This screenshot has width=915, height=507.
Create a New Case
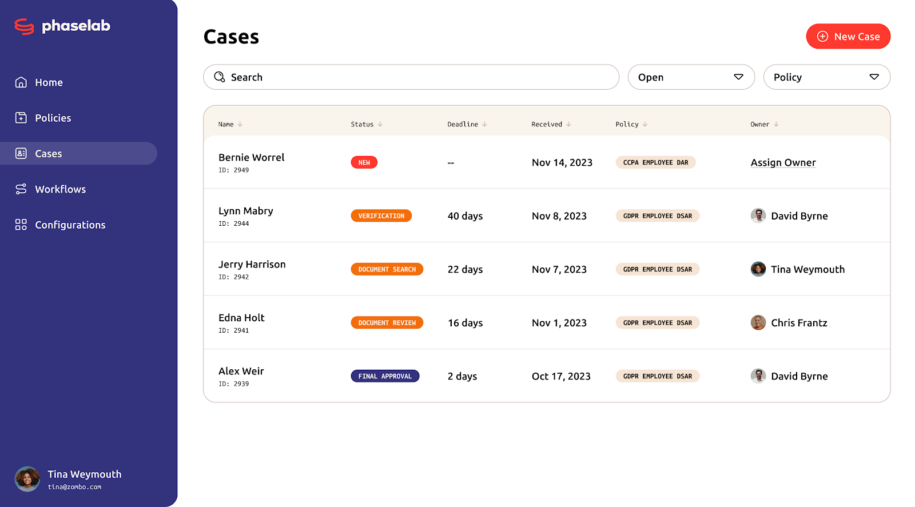point(848,37)
